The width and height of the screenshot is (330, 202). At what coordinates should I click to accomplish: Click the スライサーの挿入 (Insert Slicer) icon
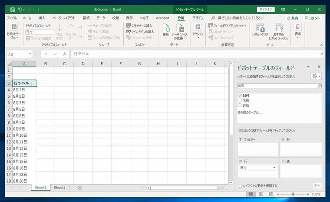point(129,26)
